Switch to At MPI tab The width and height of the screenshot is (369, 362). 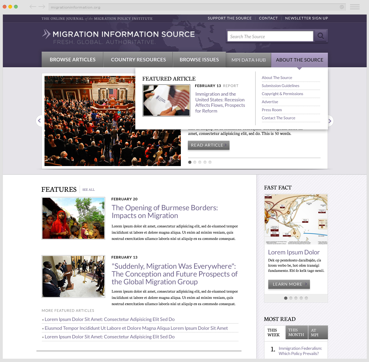pyautogui.click(x=318, y=332)
